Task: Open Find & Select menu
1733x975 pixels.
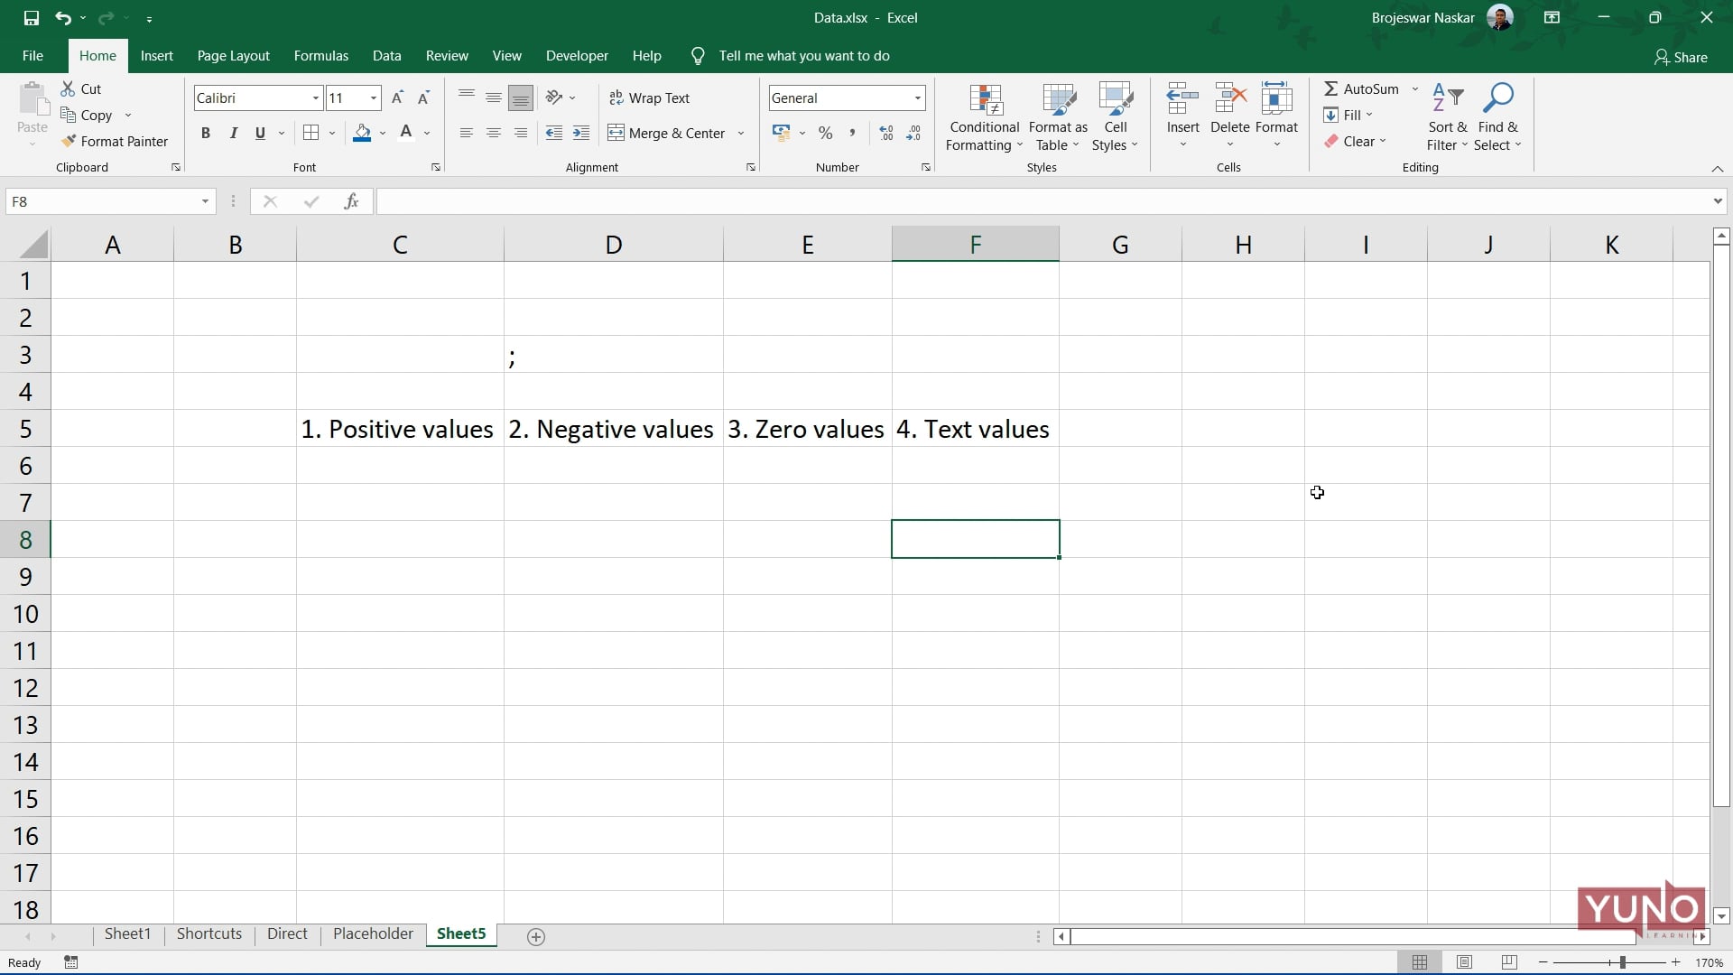Action: coord(1498,117)
